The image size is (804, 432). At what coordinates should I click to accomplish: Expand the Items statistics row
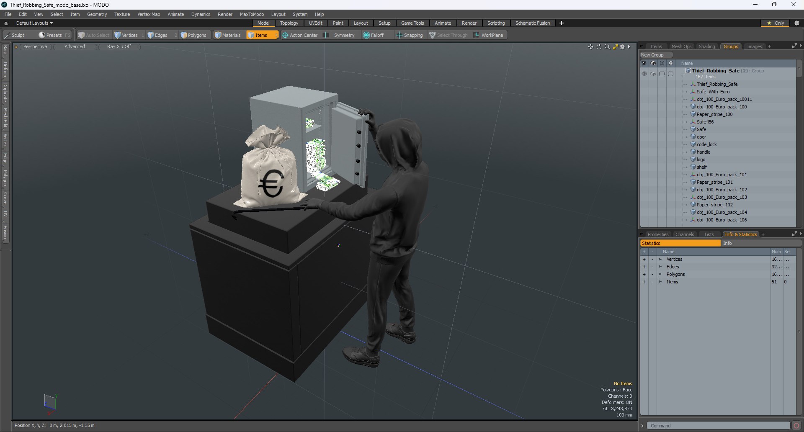660,282
